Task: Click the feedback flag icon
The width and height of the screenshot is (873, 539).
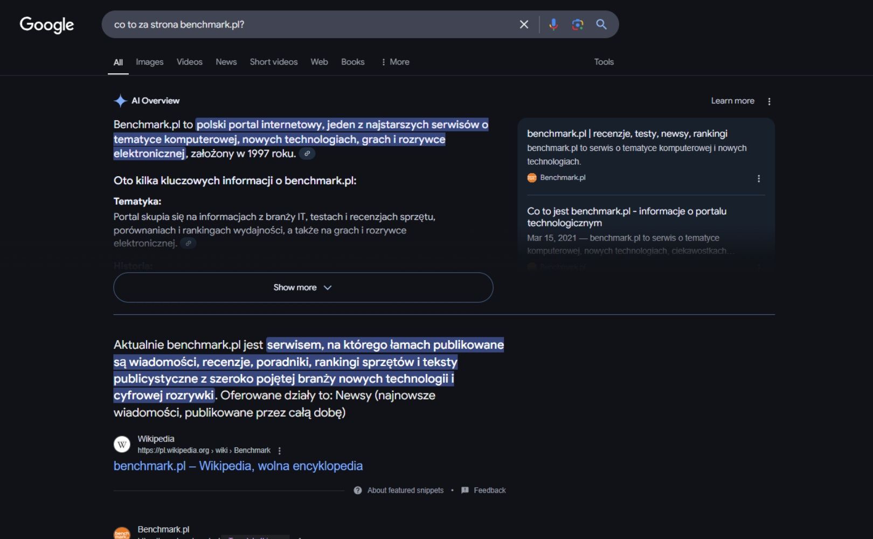Action: tap(465, 490)
